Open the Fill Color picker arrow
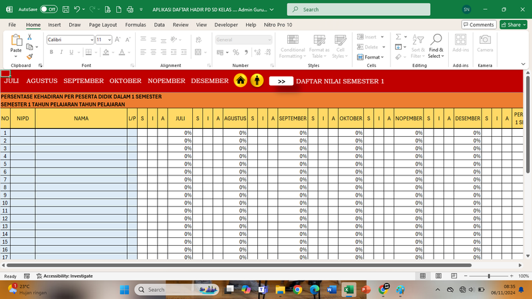This screenshot has height=299, width=532. (113, 52)
